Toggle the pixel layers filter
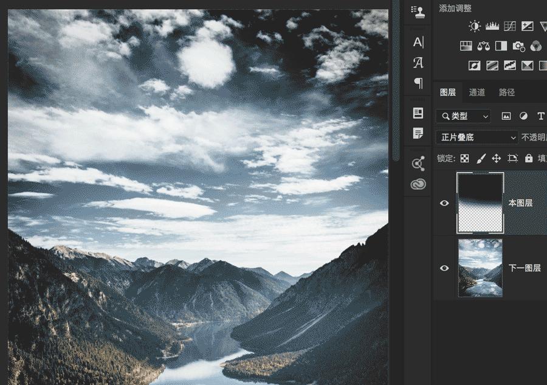Screen dimensions: 547x385 pos(506,116)
